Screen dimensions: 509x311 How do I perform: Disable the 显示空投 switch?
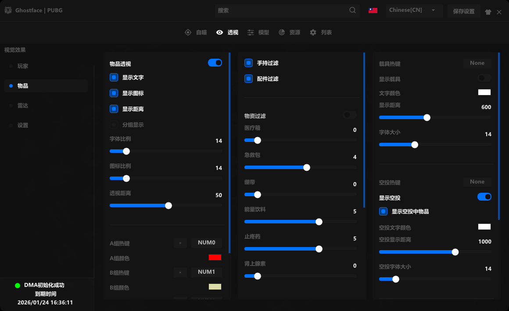point(484,197)
